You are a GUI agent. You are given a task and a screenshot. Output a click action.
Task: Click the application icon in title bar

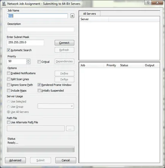point(4,4)
